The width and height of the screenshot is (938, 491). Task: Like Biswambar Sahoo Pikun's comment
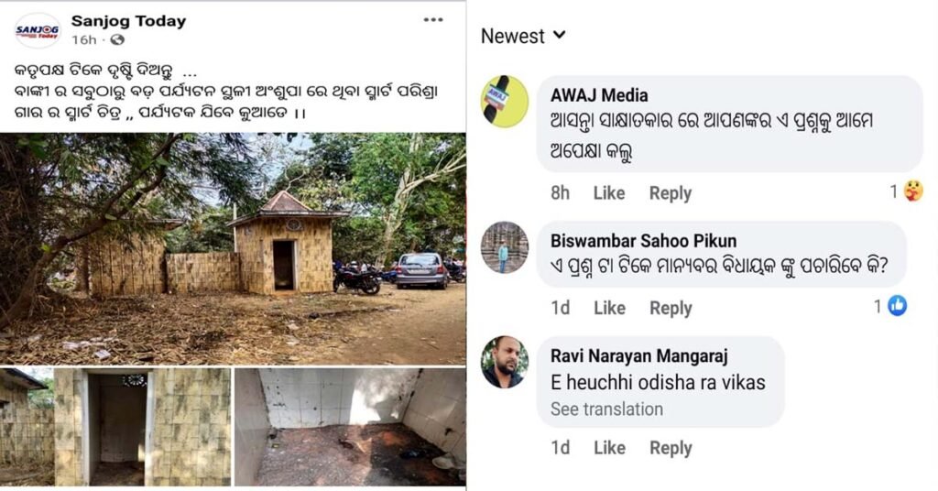pyautogui.click(x=609, y=308)
